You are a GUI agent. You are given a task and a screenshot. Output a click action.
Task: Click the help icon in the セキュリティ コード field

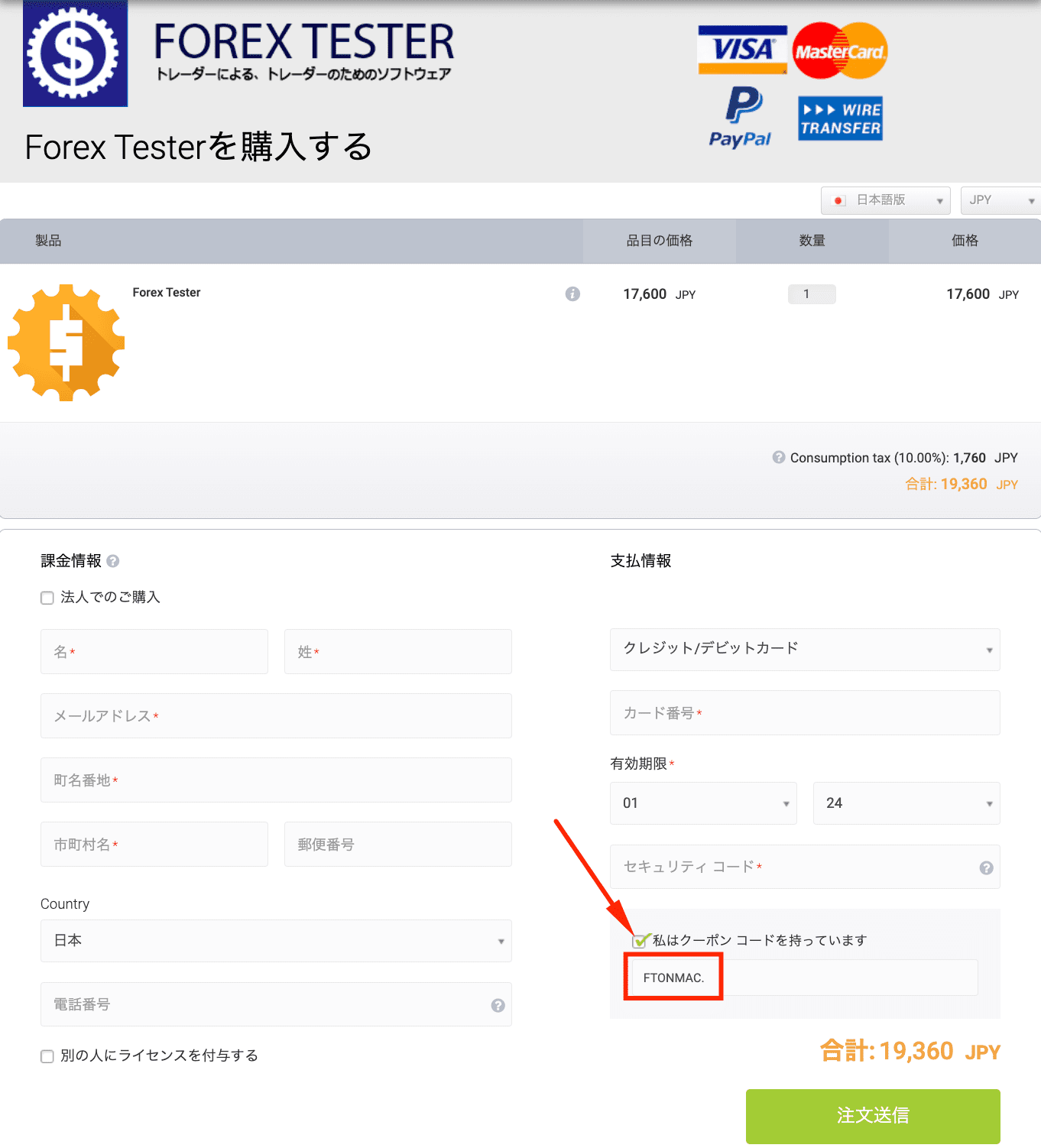pos(986,867)
